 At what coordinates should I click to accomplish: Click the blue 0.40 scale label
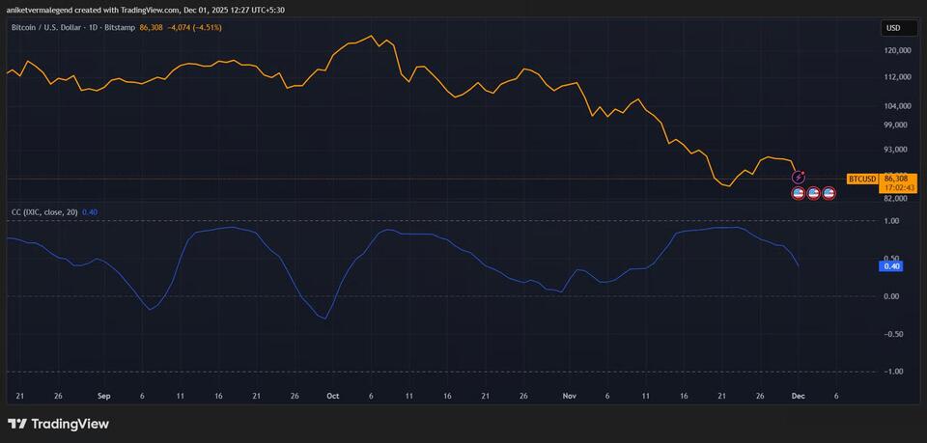891,266
